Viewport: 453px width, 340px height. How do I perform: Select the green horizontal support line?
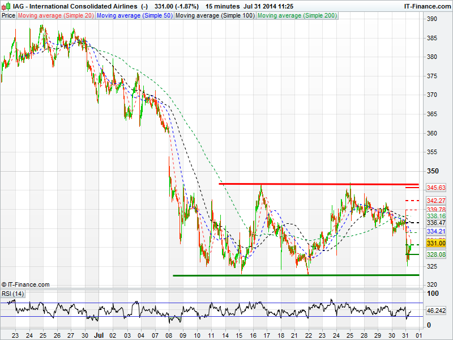pyautogui.click(x=294, y=275)
